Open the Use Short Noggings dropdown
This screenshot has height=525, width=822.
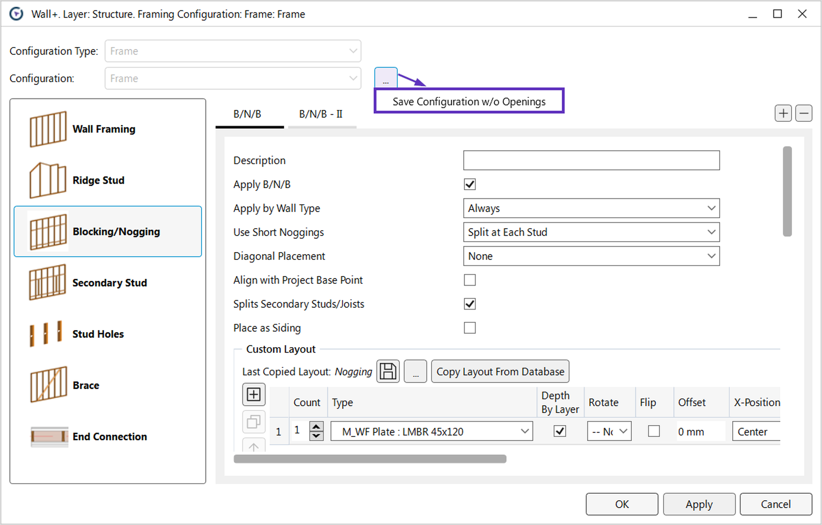711,232
